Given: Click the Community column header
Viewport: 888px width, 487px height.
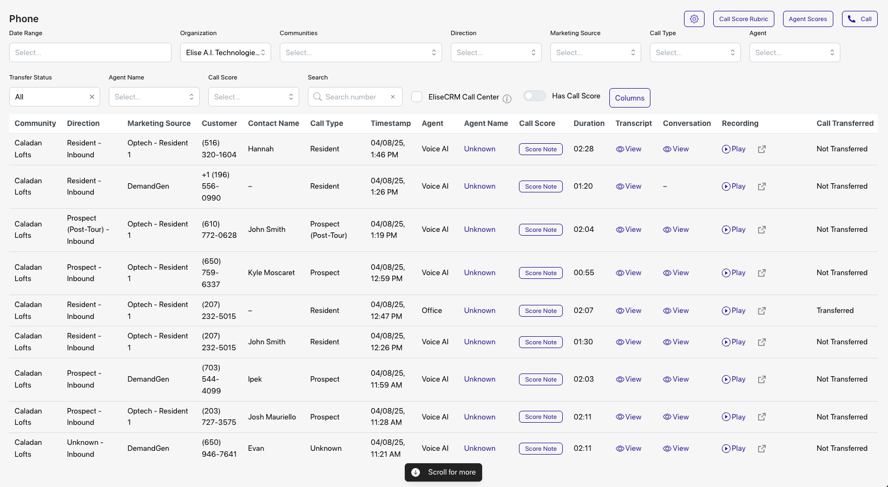Looking at the screenshot, I should coord(35,123).
